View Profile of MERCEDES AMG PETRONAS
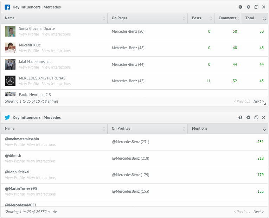269x218 pixels. coord(29,84)
